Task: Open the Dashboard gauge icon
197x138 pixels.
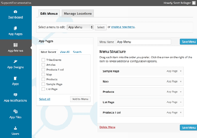Action: tap(16, 12)
